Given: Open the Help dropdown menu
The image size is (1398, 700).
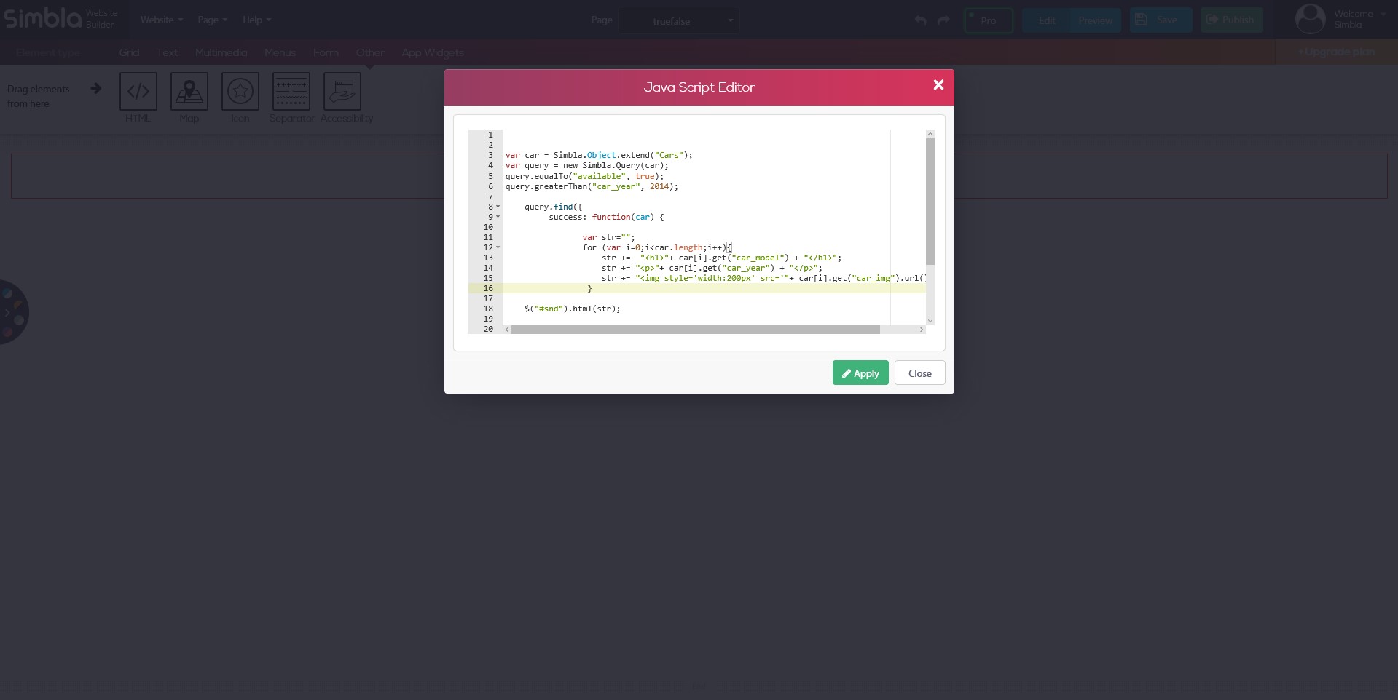Looking at the screenshot, I should (256, 20).
